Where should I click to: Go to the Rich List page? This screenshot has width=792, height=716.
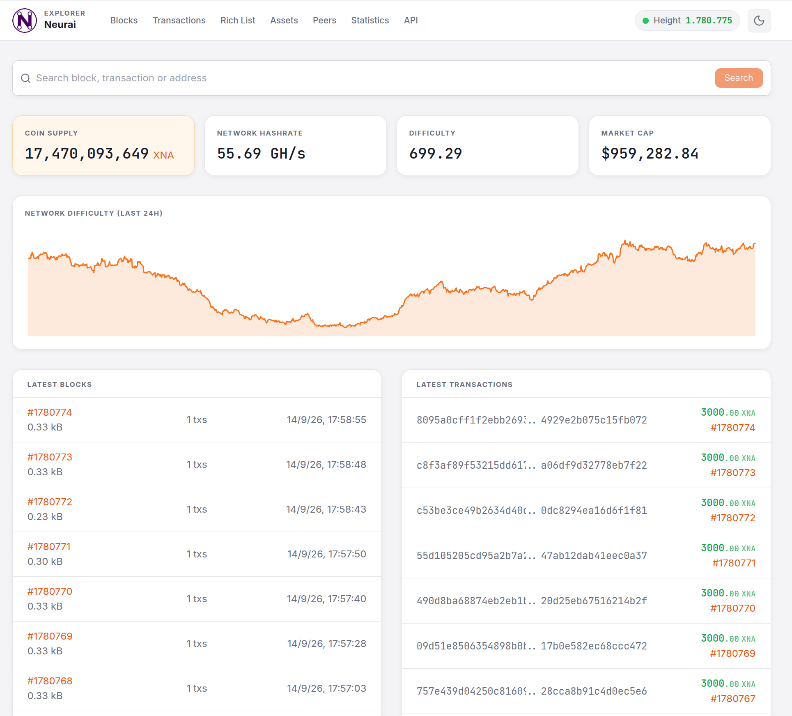pos(238,20)
